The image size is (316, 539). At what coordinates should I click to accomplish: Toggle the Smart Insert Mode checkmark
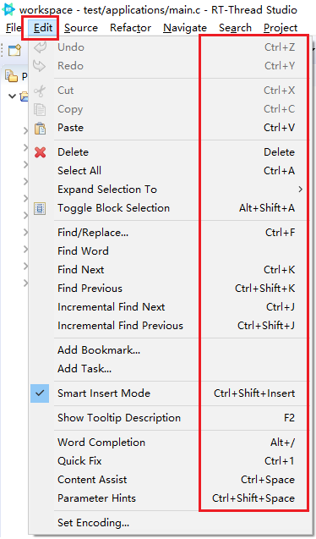(x=40, y=393)
